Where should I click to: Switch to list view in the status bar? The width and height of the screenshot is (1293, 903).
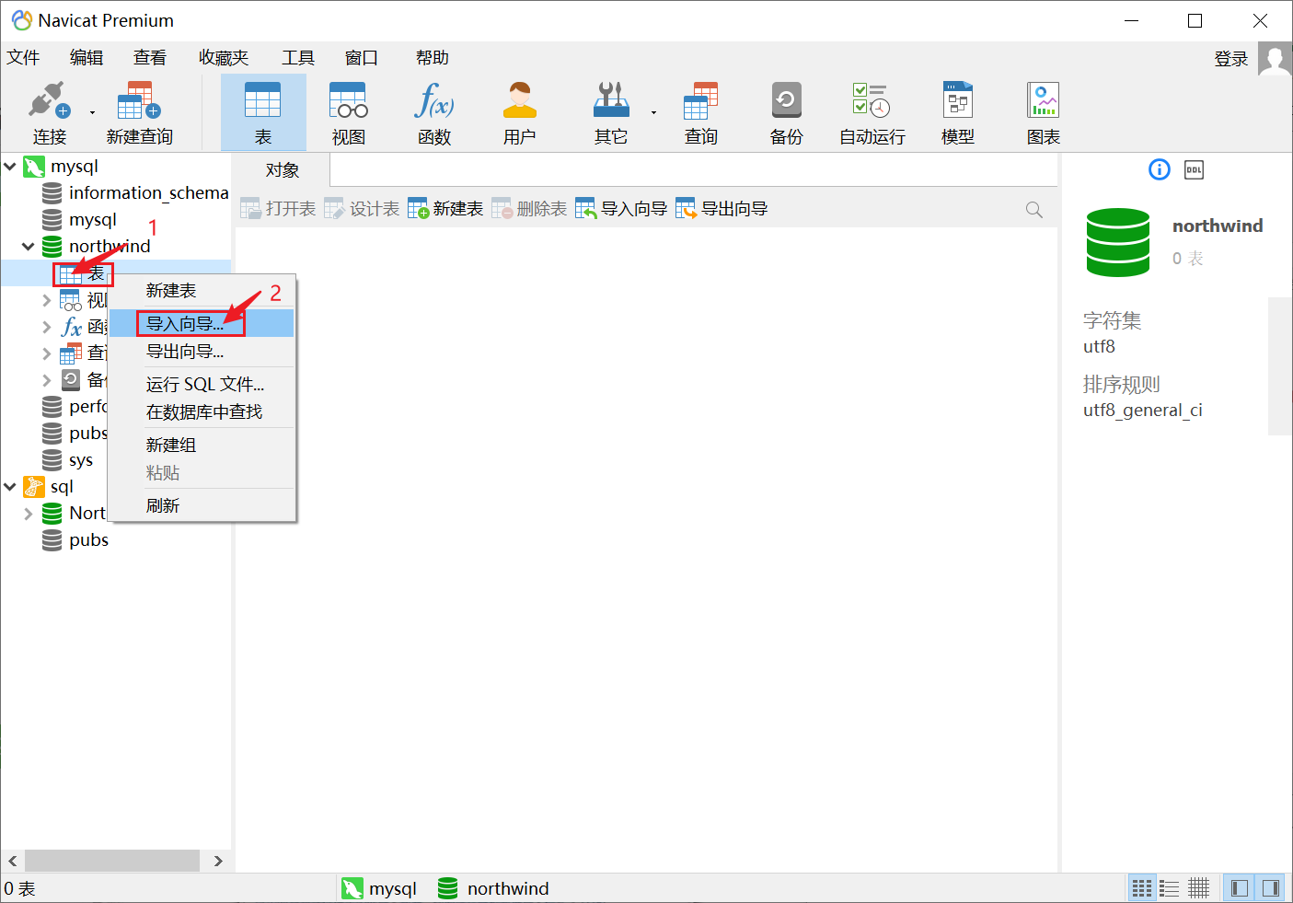click(x=1170, y=887)
